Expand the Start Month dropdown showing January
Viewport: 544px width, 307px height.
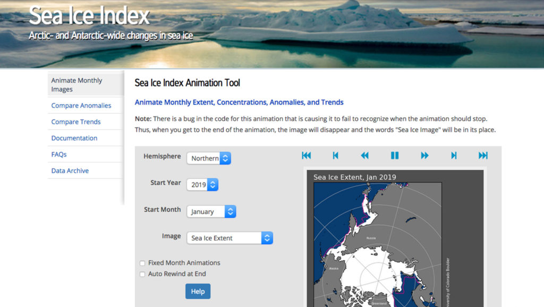coord(211,211)
